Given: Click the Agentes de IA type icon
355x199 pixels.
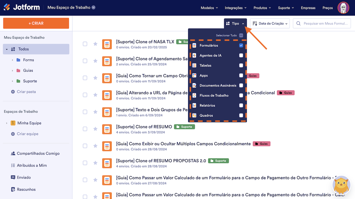Looking at the screenshot, I should pos(194,55).
